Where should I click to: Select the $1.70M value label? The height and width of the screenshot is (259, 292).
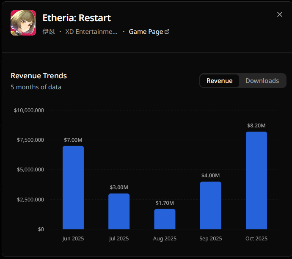[165, 203]
